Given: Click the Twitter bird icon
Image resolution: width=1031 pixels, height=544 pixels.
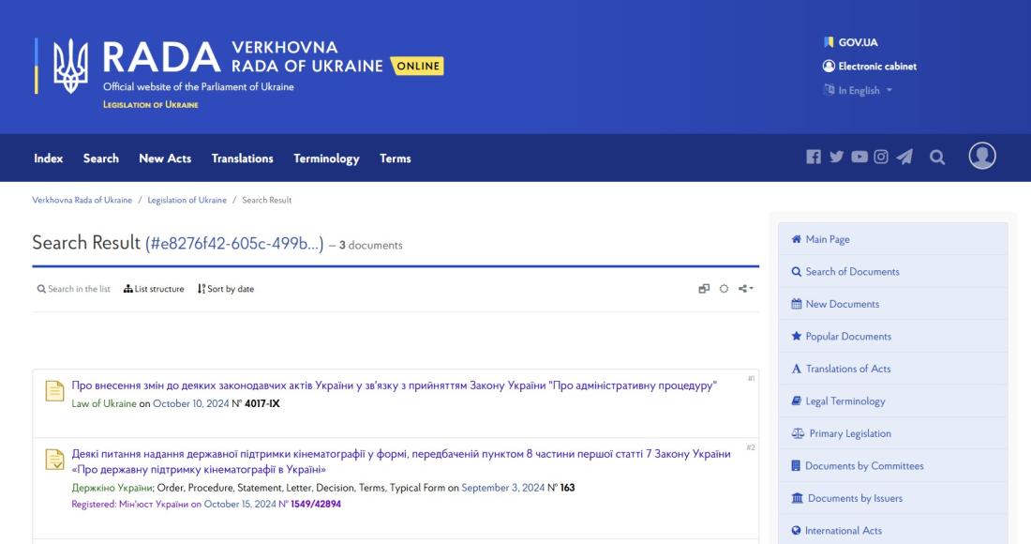Looking at the screenshot, I should pyautogui.click(x=836, y=158).
